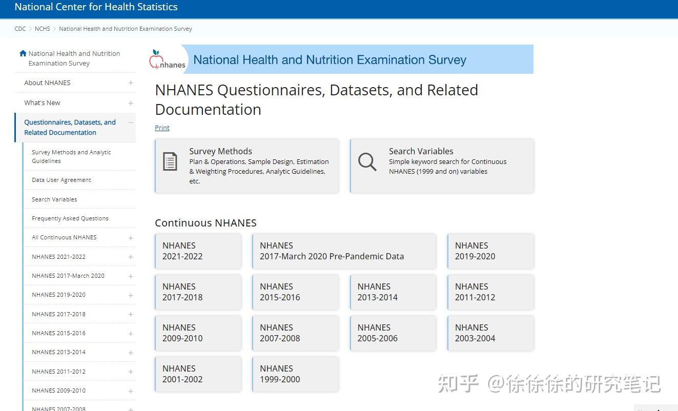Screen dimensions: 678x411
Task: Open Frequently Asked Questions from the sidebar
Action: coord(70,218)
